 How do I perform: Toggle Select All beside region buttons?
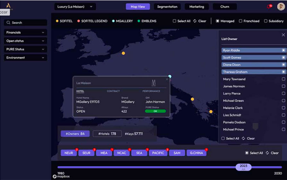point(247,153)
